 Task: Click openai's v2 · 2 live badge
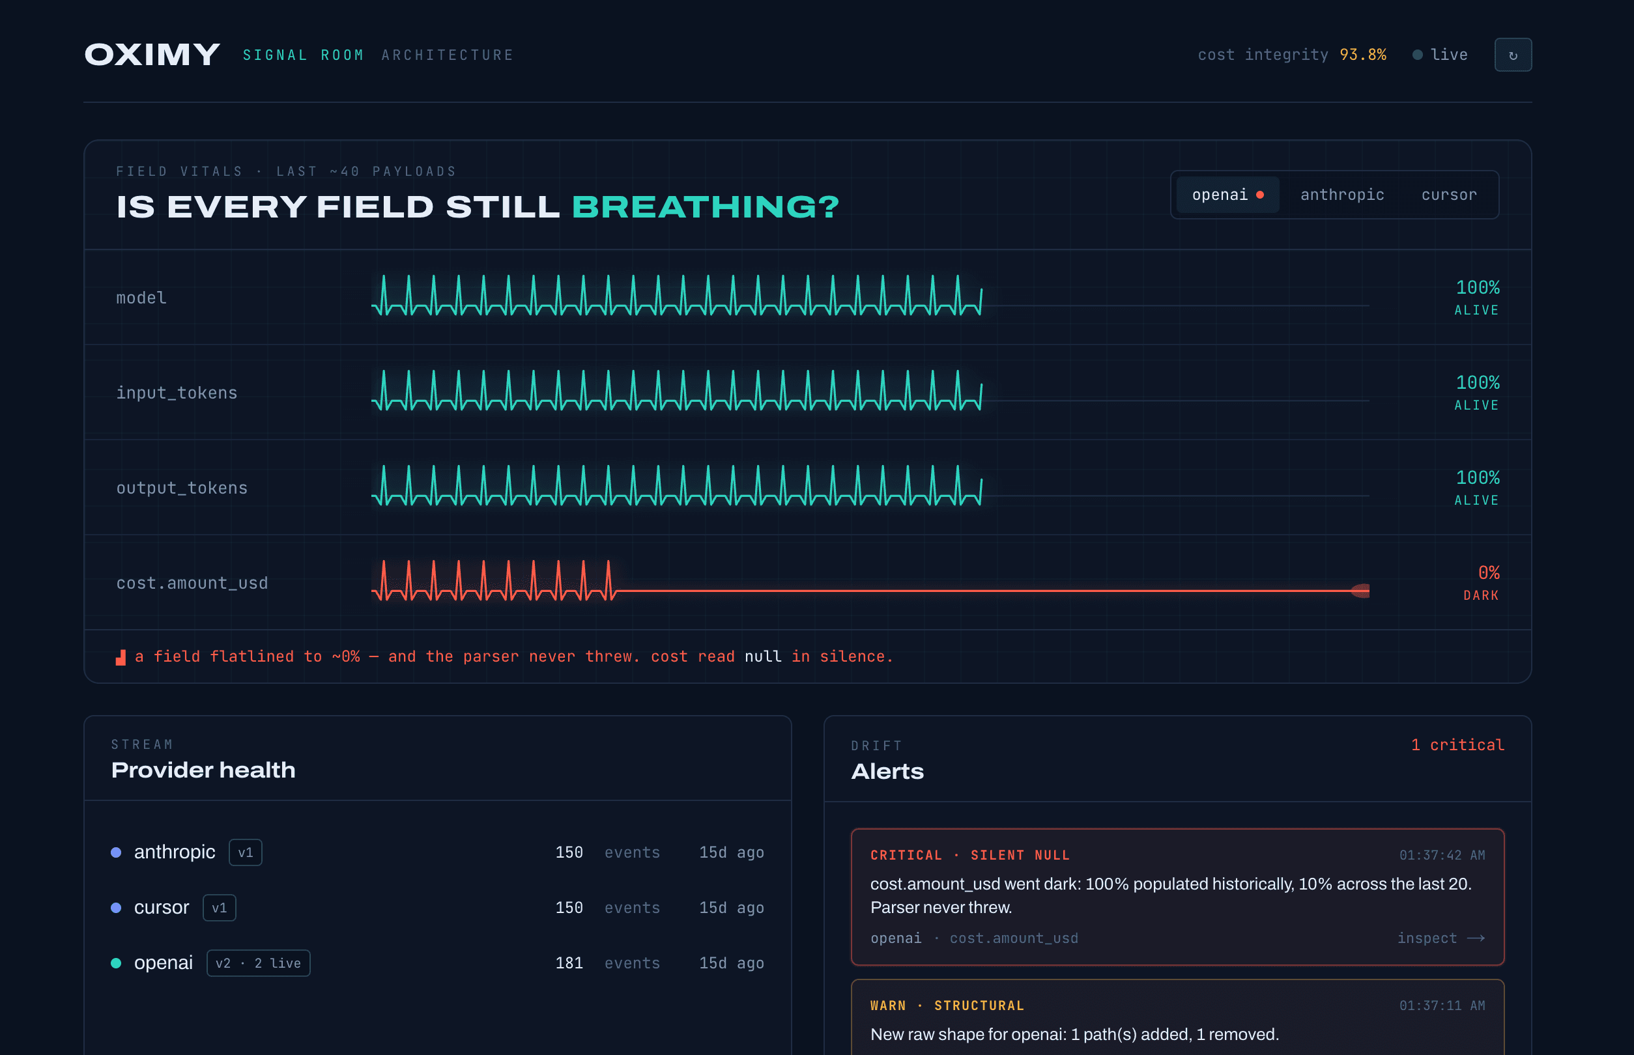tap(259, 963)
